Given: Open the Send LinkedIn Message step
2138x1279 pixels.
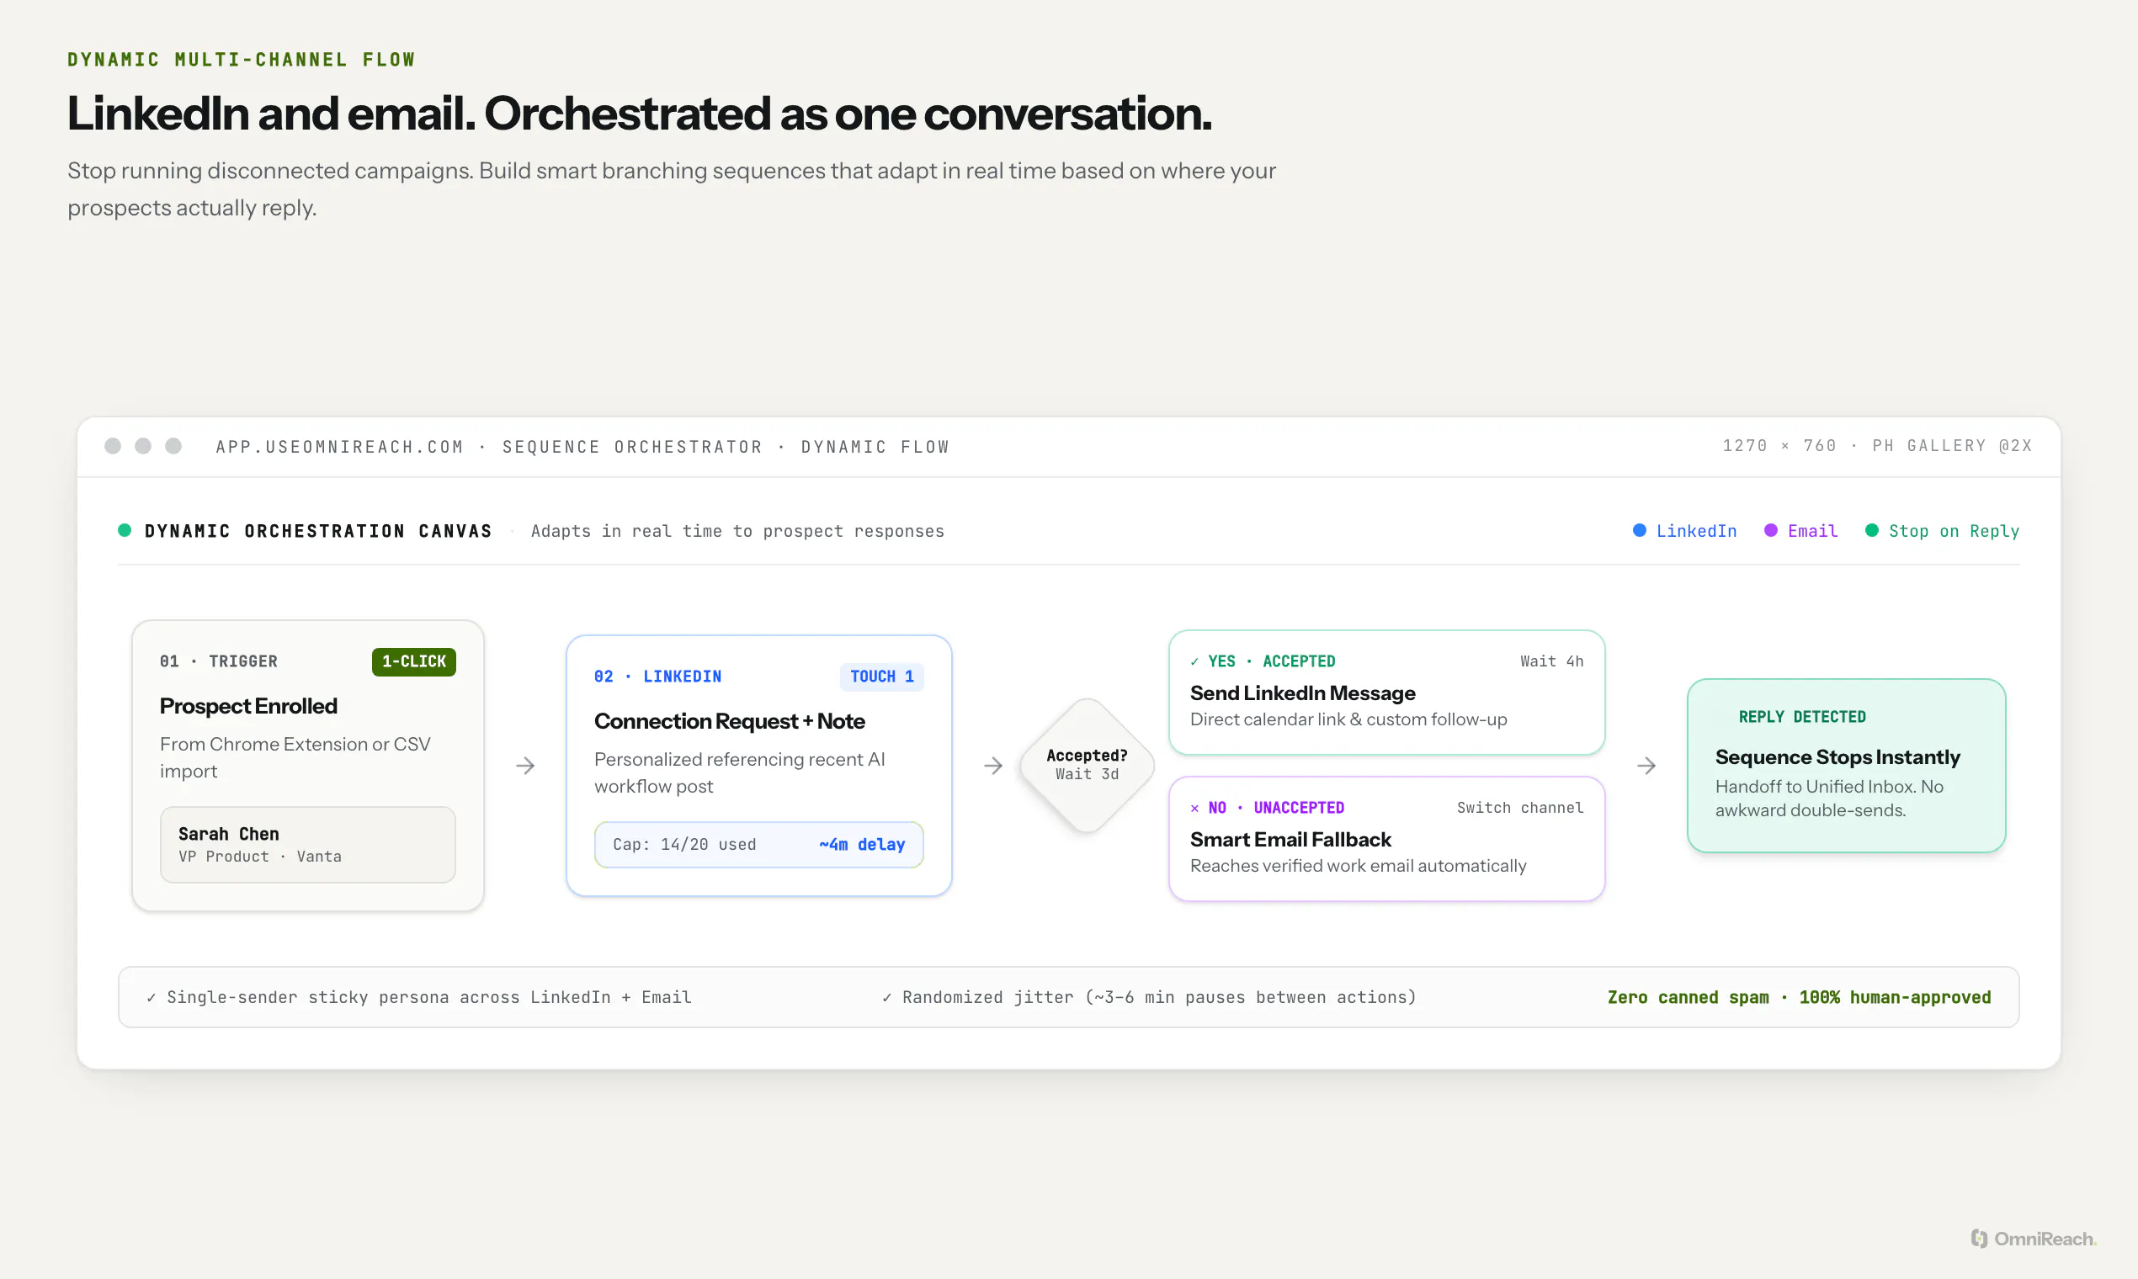Looking at the screenshot, I should (x=1386, y=692).
